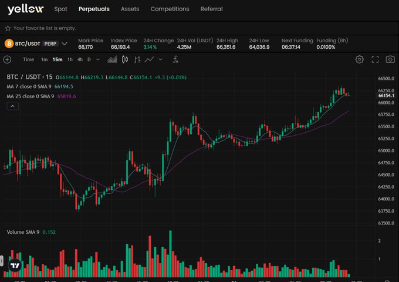
Task: Open the Spot trading tab
Action: (60, 9)
